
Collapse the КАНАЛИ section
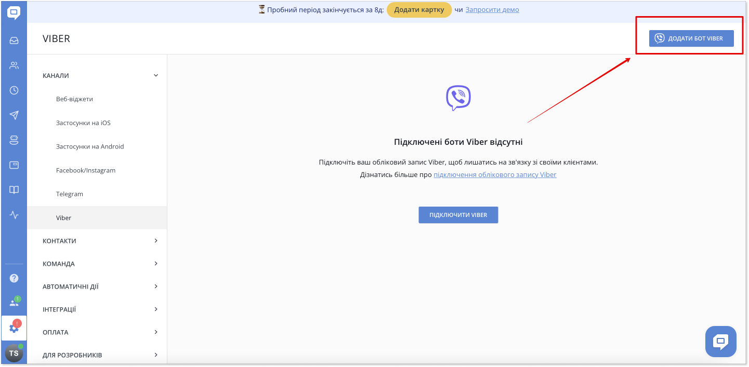[100, 76]
